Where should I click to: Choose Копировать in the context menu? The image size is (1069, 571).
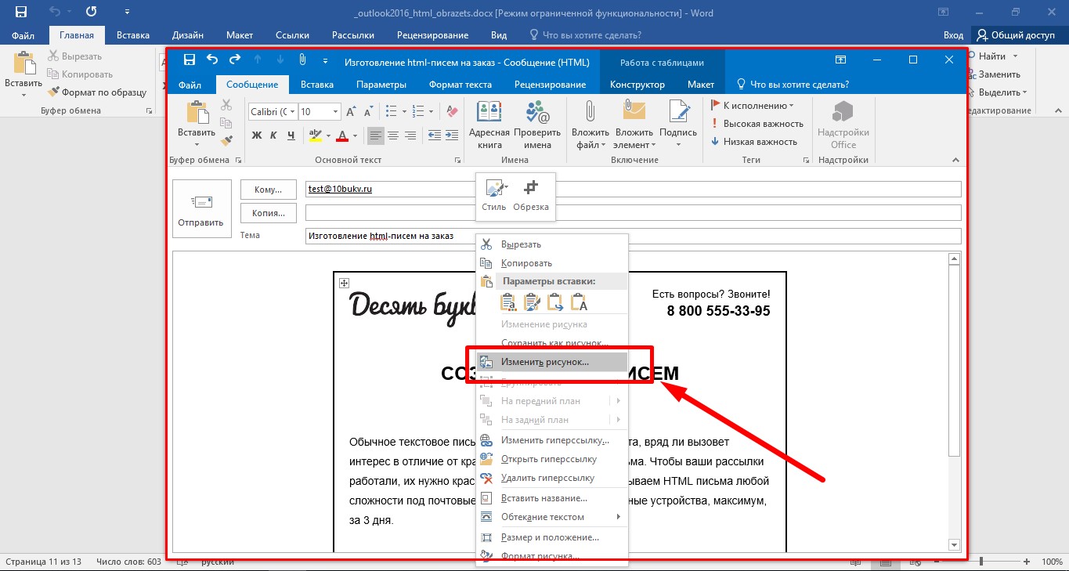click(552, 263)
